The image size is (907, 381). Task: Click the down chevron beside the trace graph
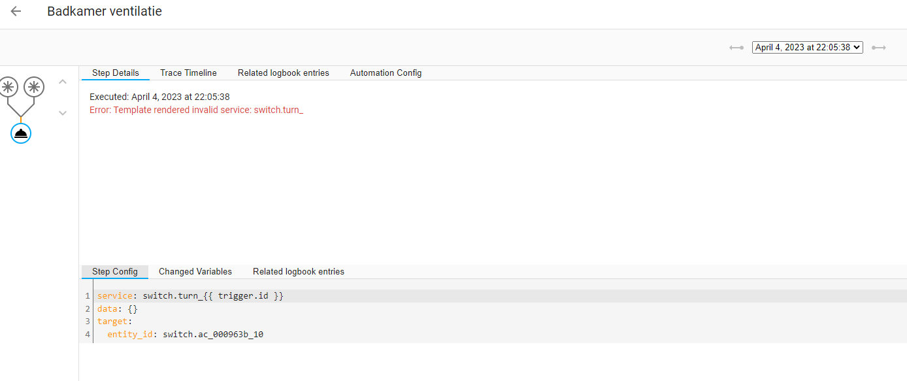pyautogui.click(x=63, y=113)
